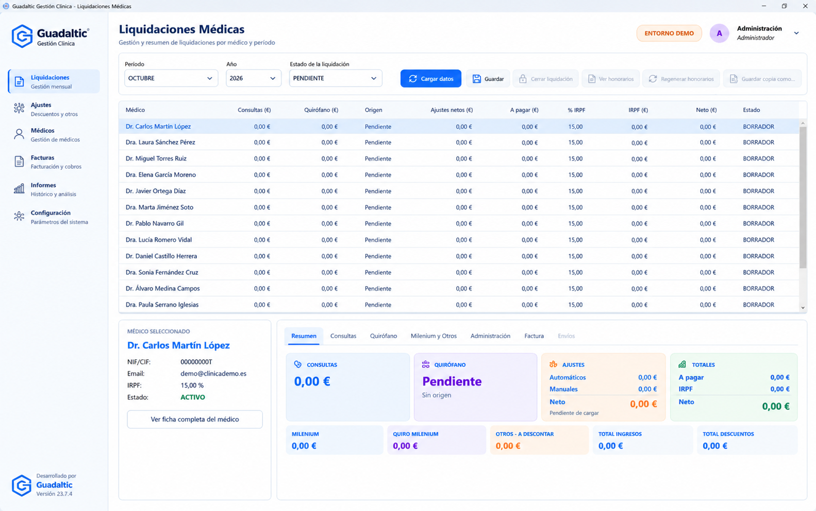Image resolution: width=816 pixels, height=511 pixels.
Task: Open the Liquidaciones sidebar icon
Action: click(x=19, y=81)
